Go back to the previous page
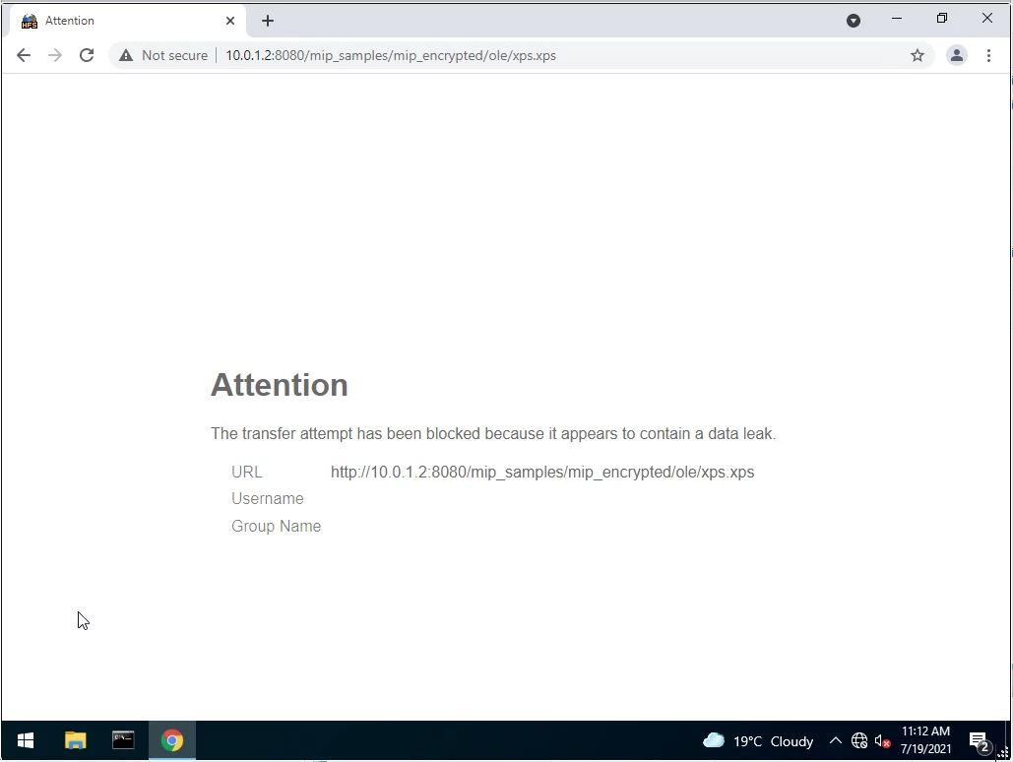The height and width of the screenshot is (762, 1013). (24, 55)
